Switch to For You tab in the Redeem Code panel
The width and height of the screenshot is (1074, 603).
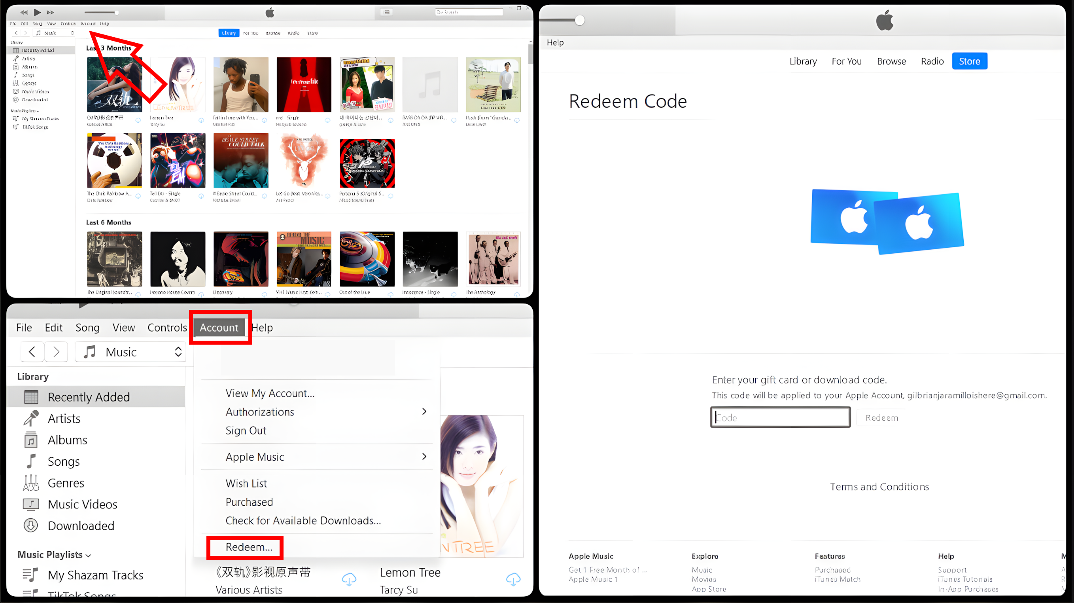point(846,61)
